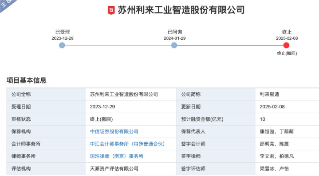Select the 已问询 timeline node dot
The height and width of the screenshot is (176, 319).
point(174,45)
